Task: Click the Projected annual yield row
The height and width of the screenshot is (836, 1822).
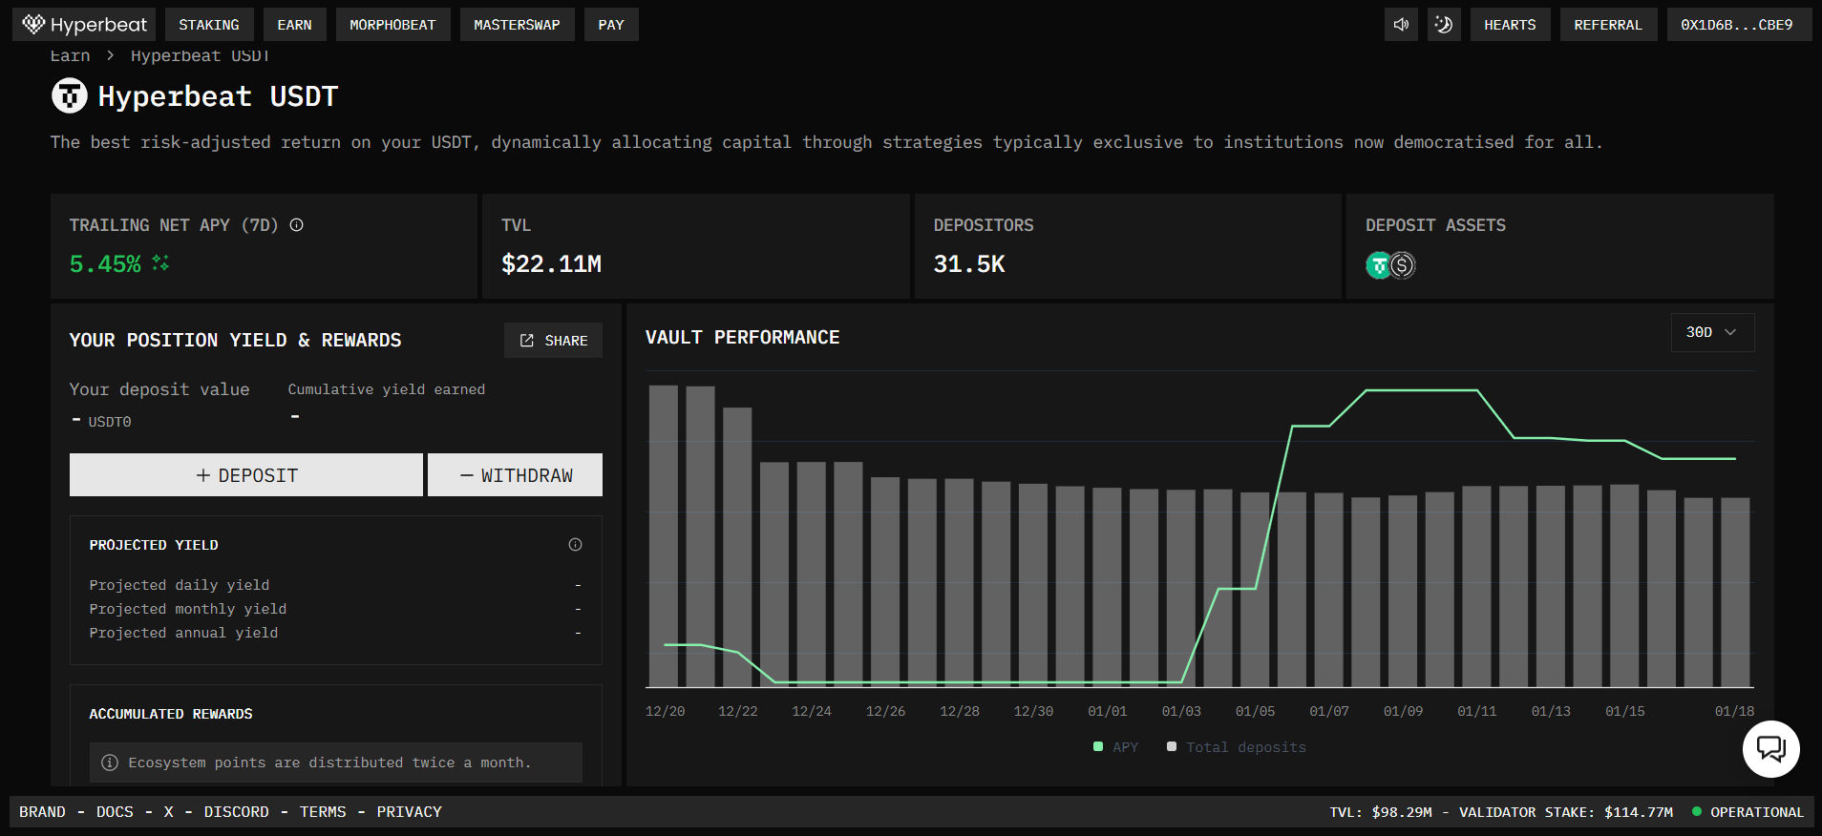Action: click(x=335, y=633)
